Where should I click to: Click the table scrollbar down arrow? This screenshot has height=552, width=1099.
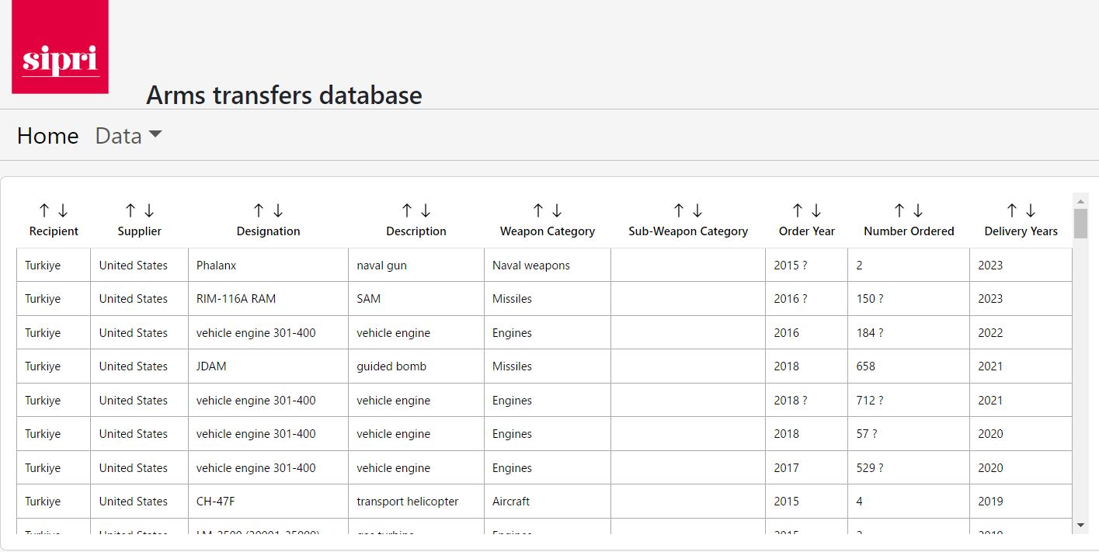click(x=1080, y=526)
